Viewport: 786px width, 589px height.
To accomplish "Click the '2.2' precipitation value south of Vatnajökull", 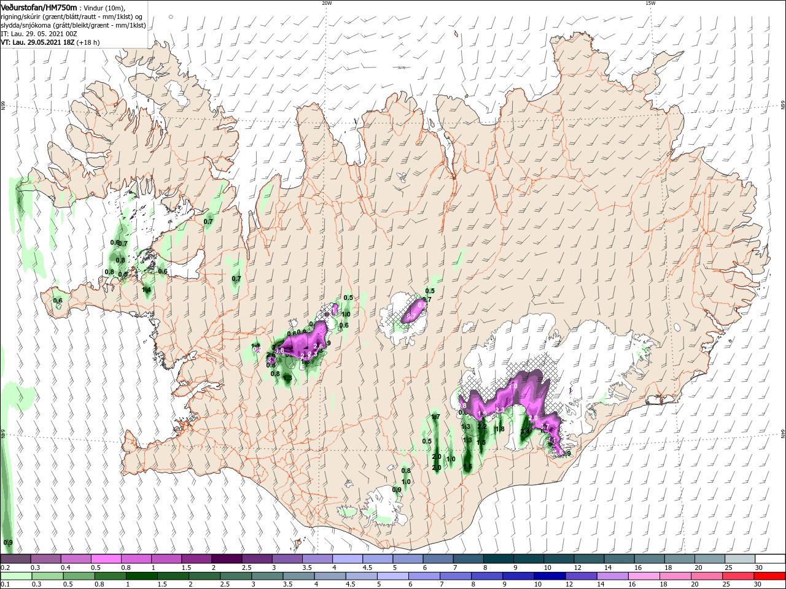I will pos(482,426).
